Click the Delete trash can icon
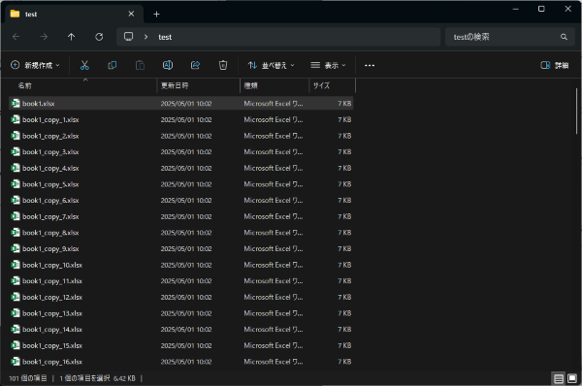This screenshot has width=582, height=386. point(223,65)
